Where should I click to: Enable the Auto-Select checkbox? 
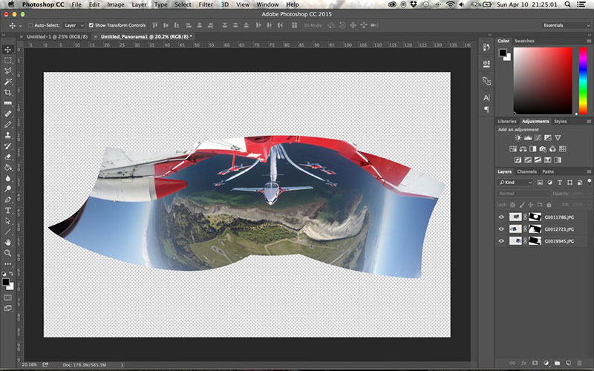[x=30, y=25]
